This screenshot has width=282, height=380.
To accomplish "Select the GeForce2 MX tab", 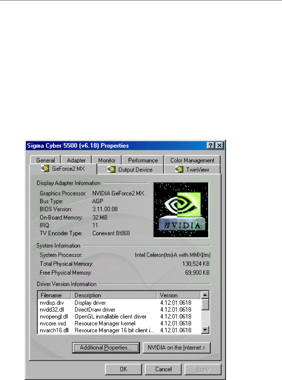I will (63, 169).
